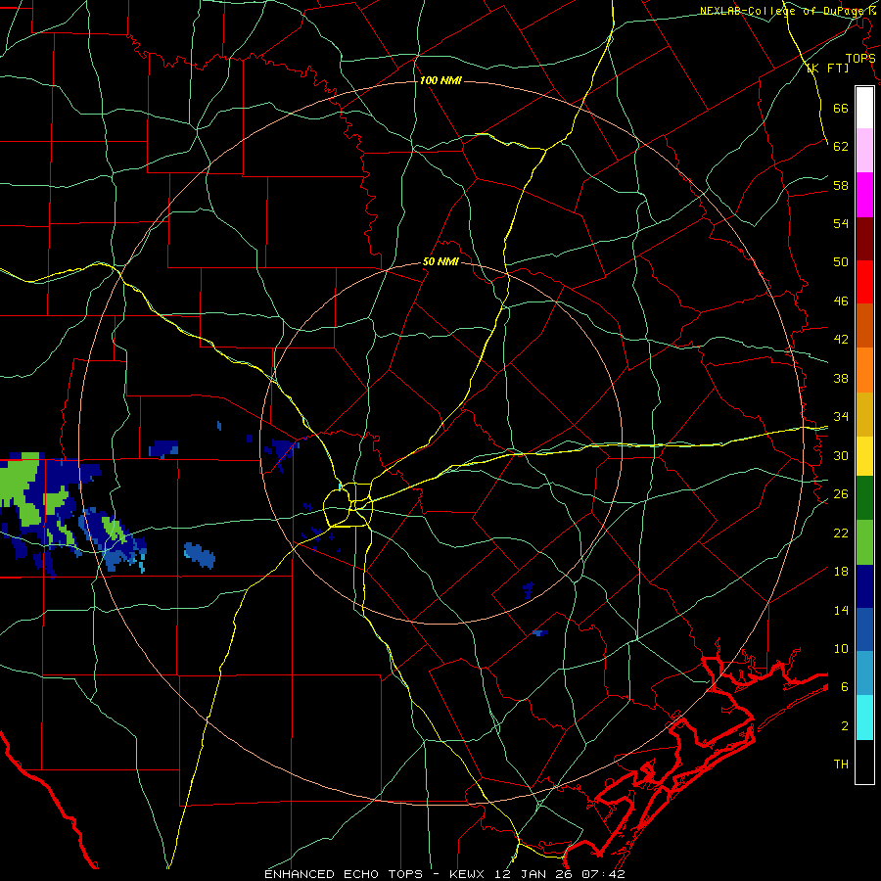
Task: Click the "100 NMI" range ring label
Action: tap(440, 81)
